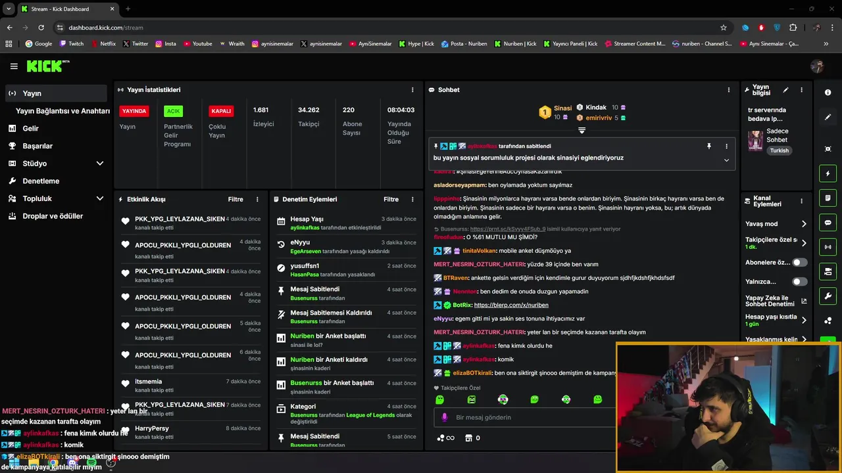Click the browser address bar

click(x=388, y=28)
